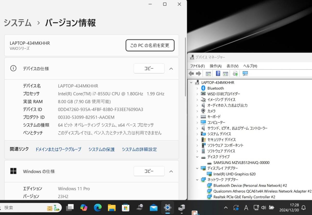Click the volume speaker icon in the tray
This screenshot has height=215, width=312.
(264, 208)
